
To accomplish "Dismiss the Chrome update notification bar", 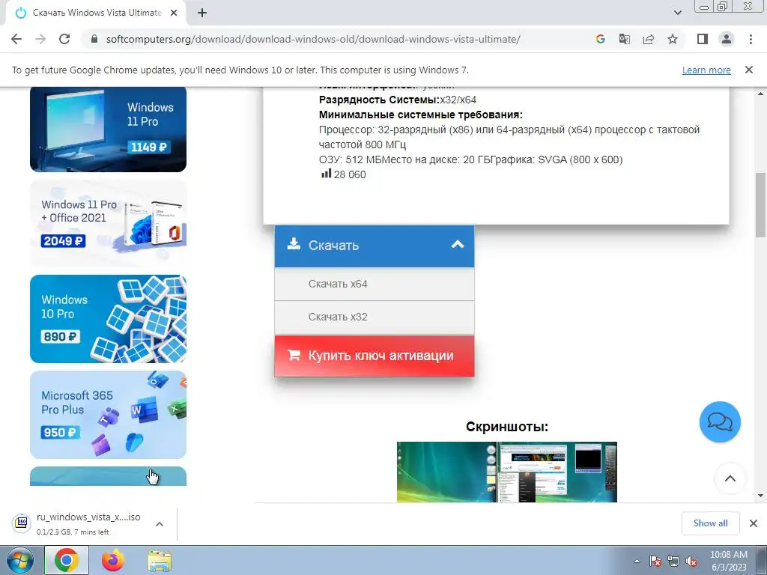I will coord(749,70).
